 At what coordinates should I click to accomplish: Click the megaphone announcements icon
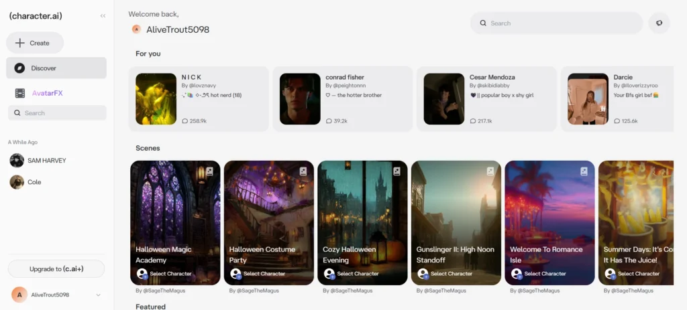point(659,23)
